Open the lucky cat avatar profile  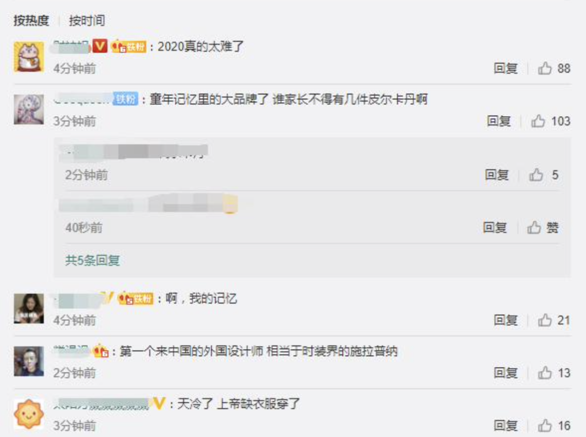pyautogui.click(x=29, y=57)
